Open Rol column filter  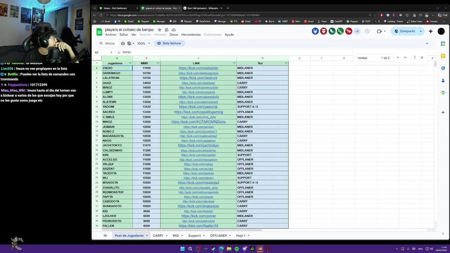(x=286, y=63)
